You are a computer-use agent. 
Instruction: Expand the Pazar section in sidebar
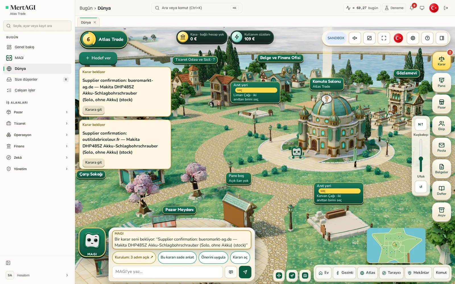pyautogui.click(x=37, y=112)
